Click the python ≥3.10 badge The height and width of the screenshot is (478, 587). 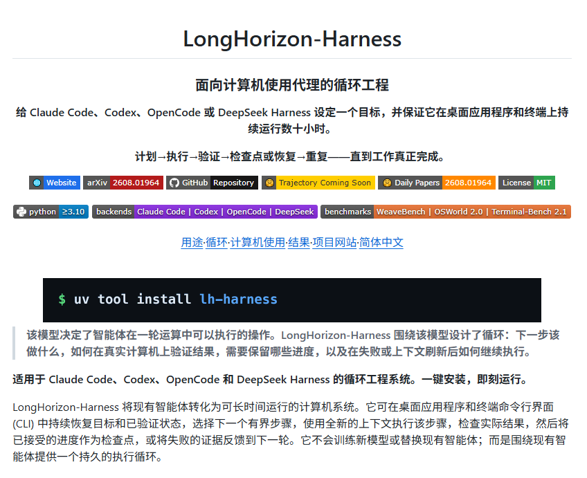tap(51, 212)
